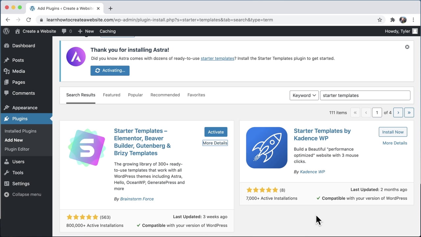Switch to the Favorites tab
Image resolution: width=421 pixels, height=237 pixels.
[x=196, y=95]
